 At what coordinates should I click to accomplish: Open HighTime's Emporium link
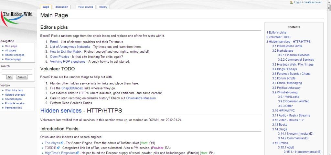click(x=60, y=153)
